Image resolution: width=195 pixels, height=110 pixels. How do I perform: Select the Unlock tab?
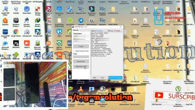coord(76,30)
